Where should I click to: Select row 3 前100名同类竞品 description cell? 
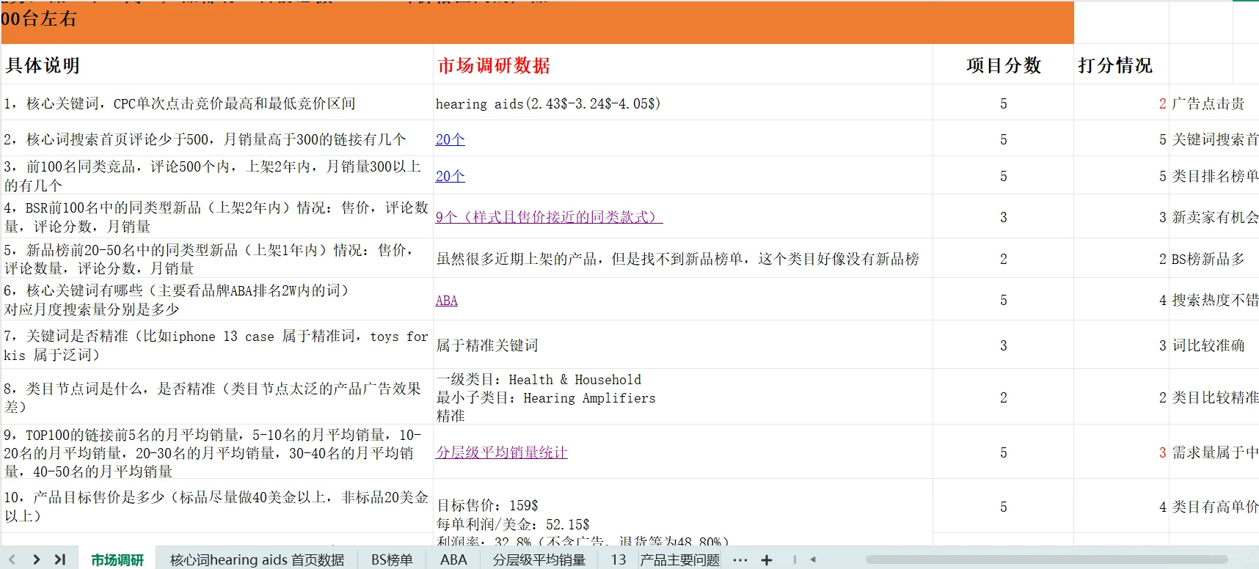click(x=217, y=176)
